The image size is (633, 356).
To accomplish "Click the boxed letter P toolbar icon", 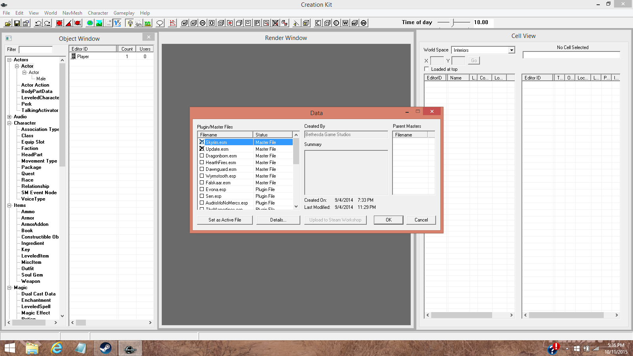I will (257, 23).
